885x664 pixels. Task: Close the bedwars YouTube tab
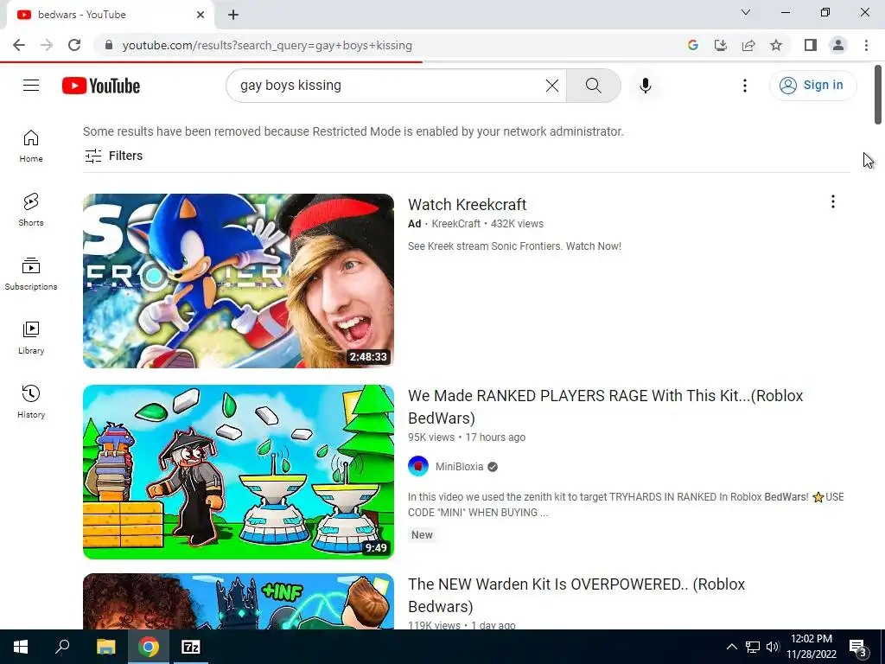[201, 15]
